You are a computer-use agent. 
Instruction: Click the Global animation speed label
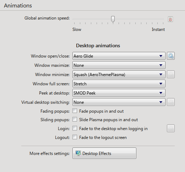(47, 18)
